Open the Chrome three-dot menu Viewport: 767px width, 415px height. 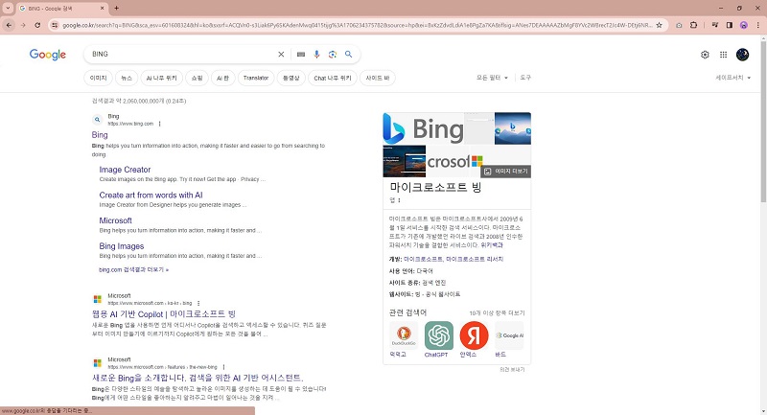coord(758,25)
